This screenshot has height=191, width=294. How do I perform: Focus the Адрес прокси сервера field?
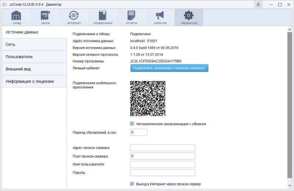tap(162, 148)
